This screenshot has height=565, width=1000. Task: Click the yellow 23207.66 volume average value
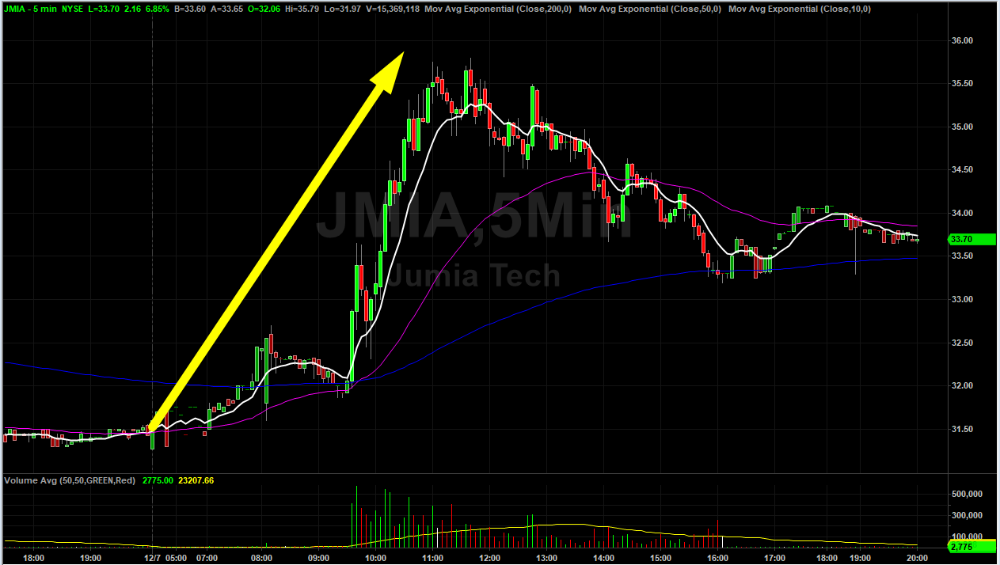(x=196, y=480)
